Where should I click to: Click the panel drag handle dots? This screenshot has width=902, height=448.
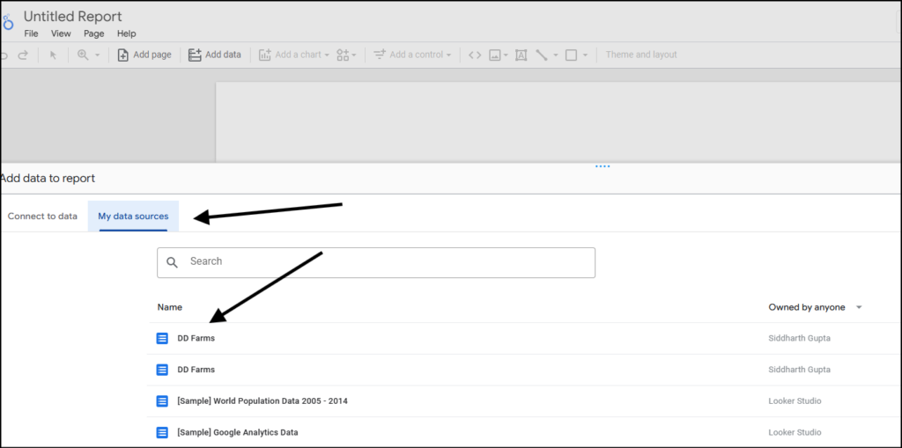[603, 166]
